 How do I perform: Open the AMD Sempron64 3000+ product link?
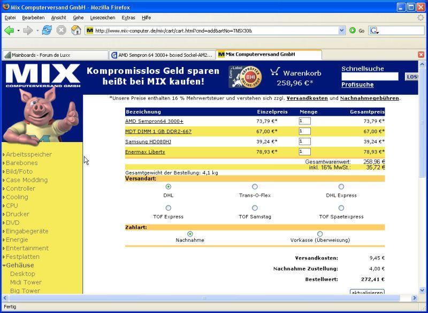pyautogui.click(x=154, y=121)
